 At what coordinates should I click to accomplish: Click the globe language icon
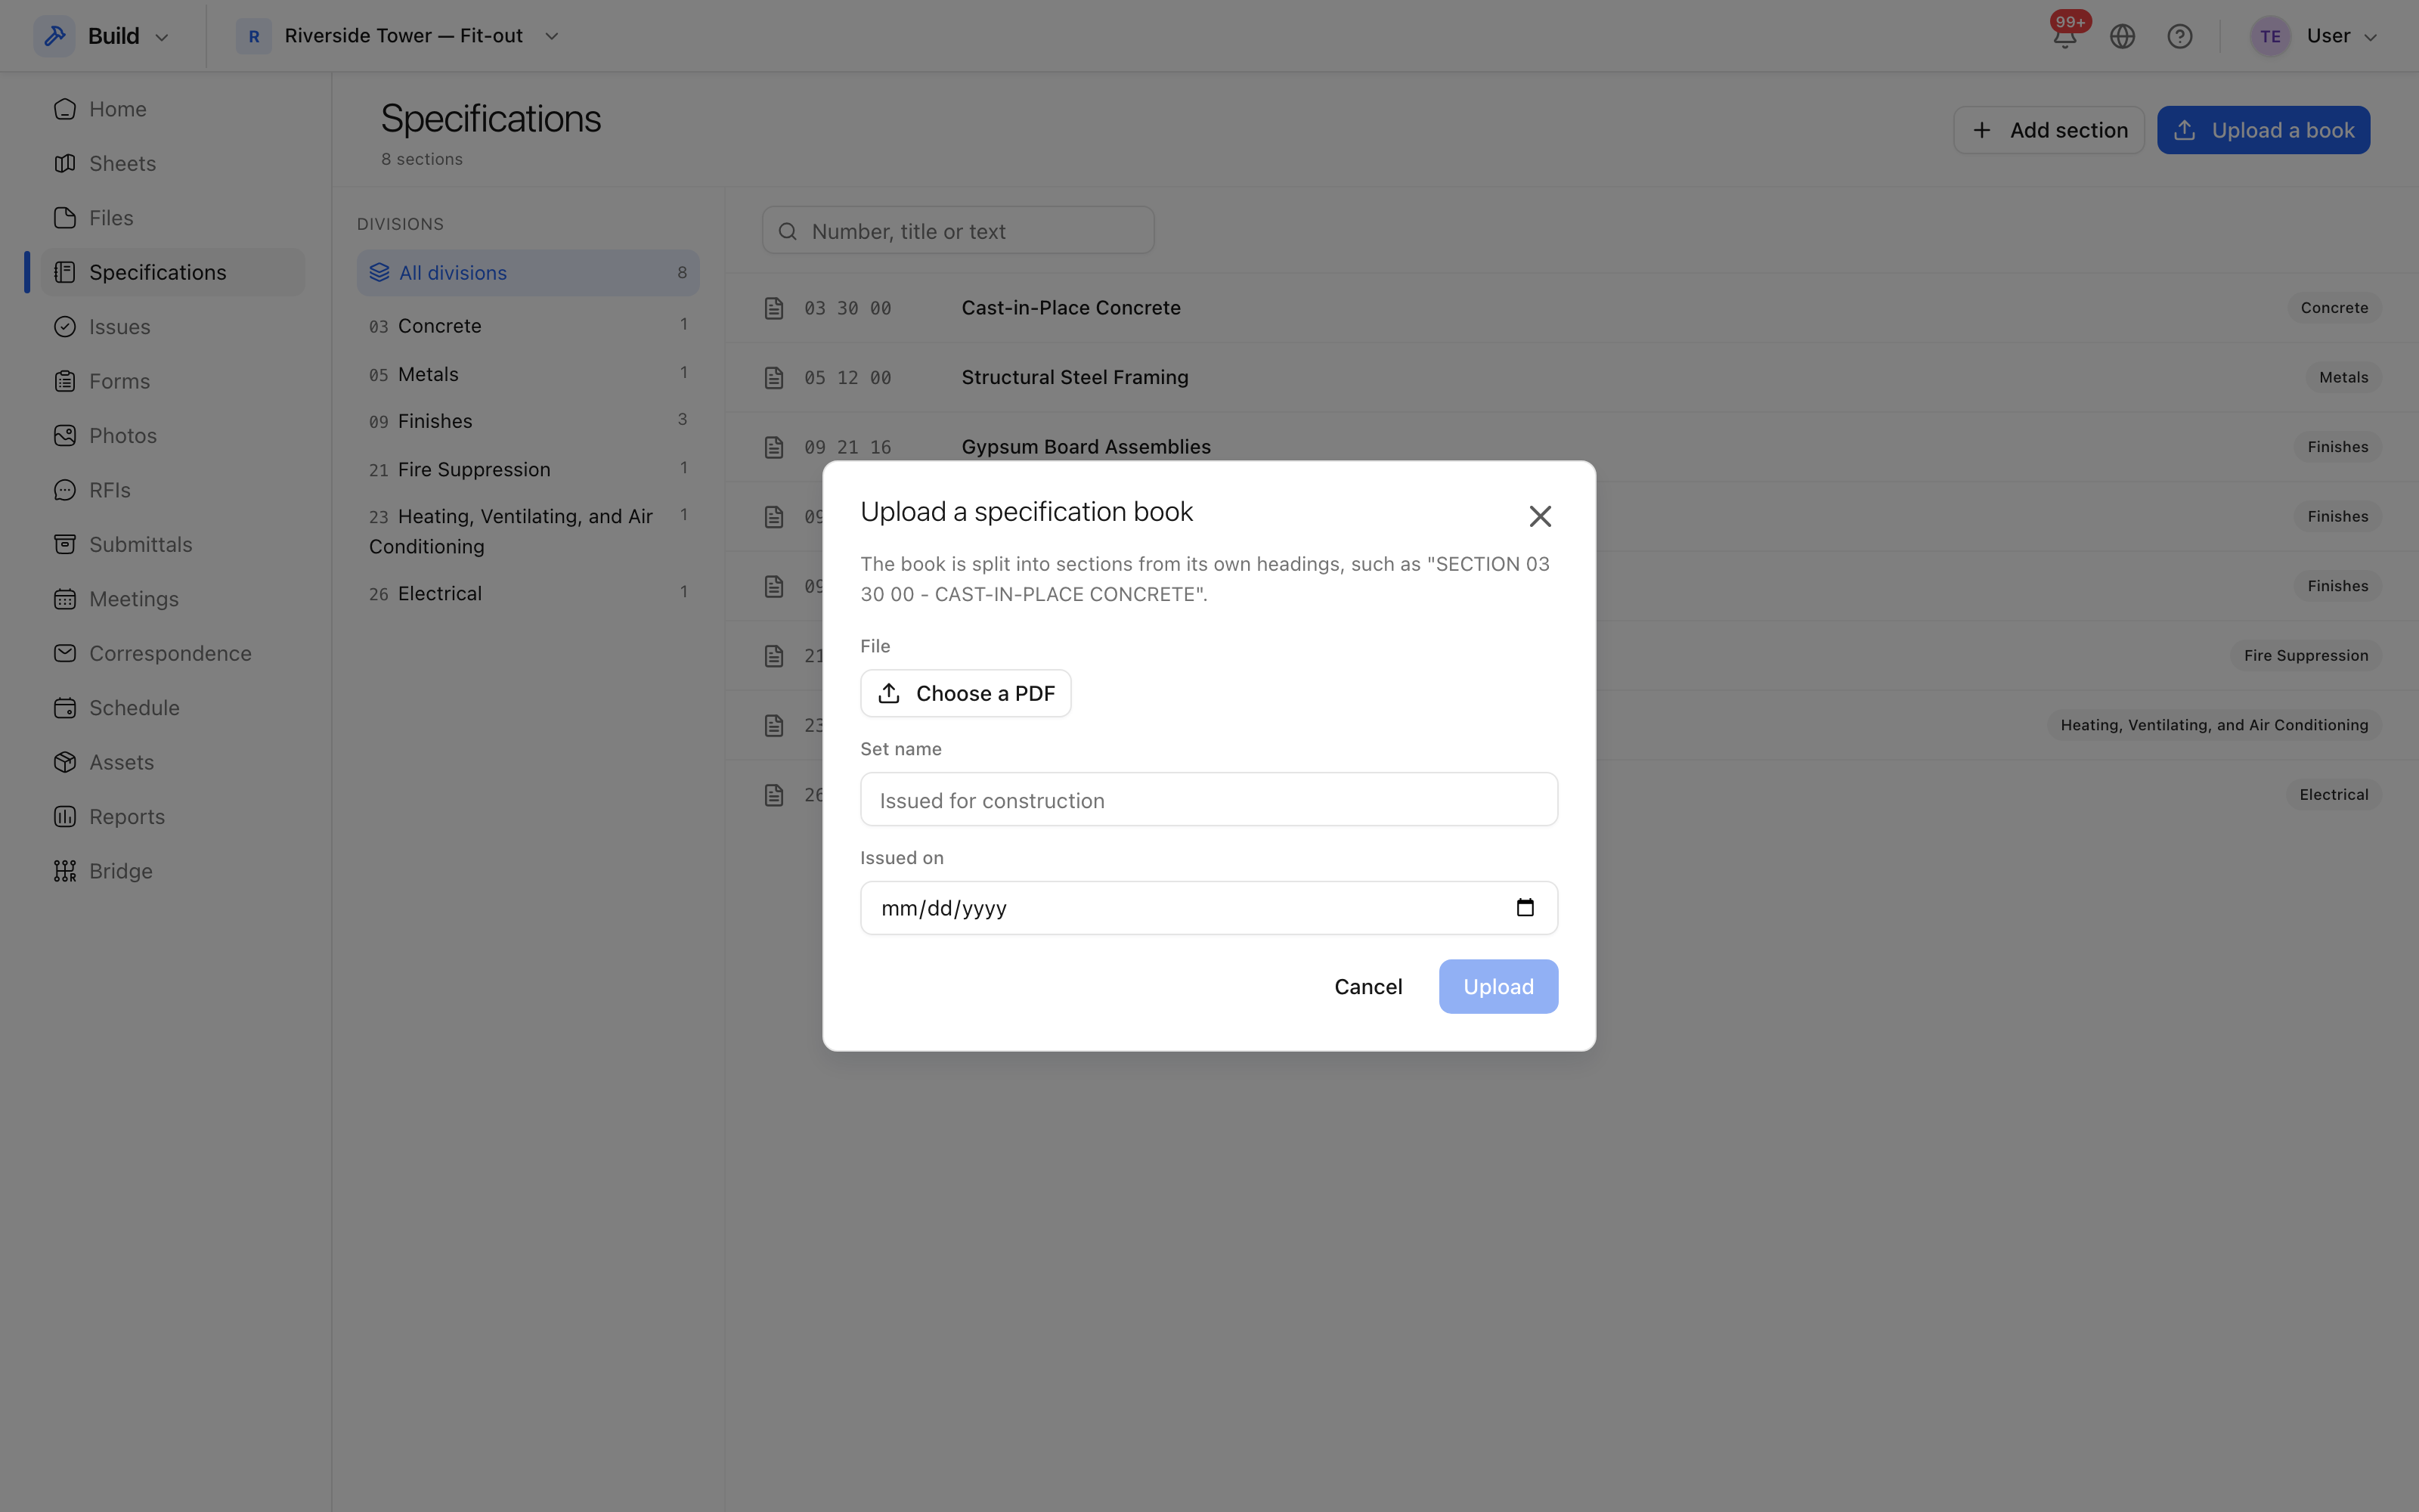pyautogui.click(x=2122, y=36)
